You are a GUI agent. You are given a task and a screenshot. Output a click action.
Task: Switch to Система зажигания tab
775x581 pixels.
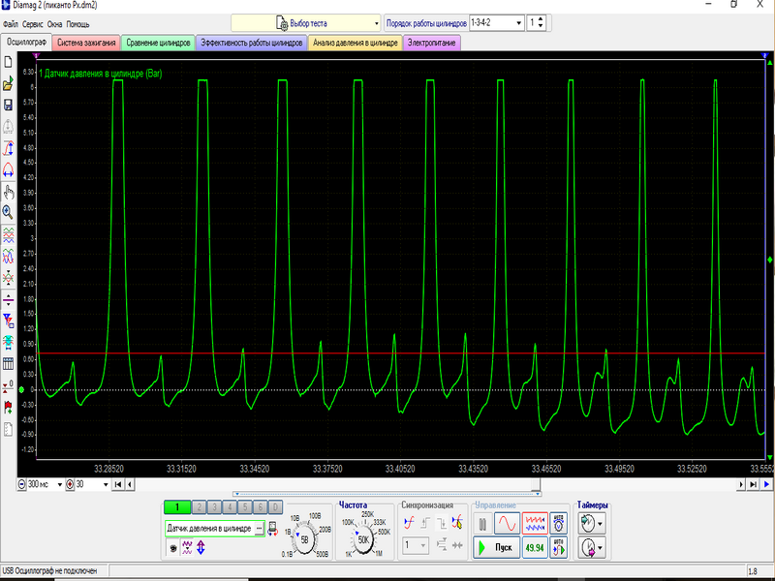pyautogui.click(x=86, y=43)
